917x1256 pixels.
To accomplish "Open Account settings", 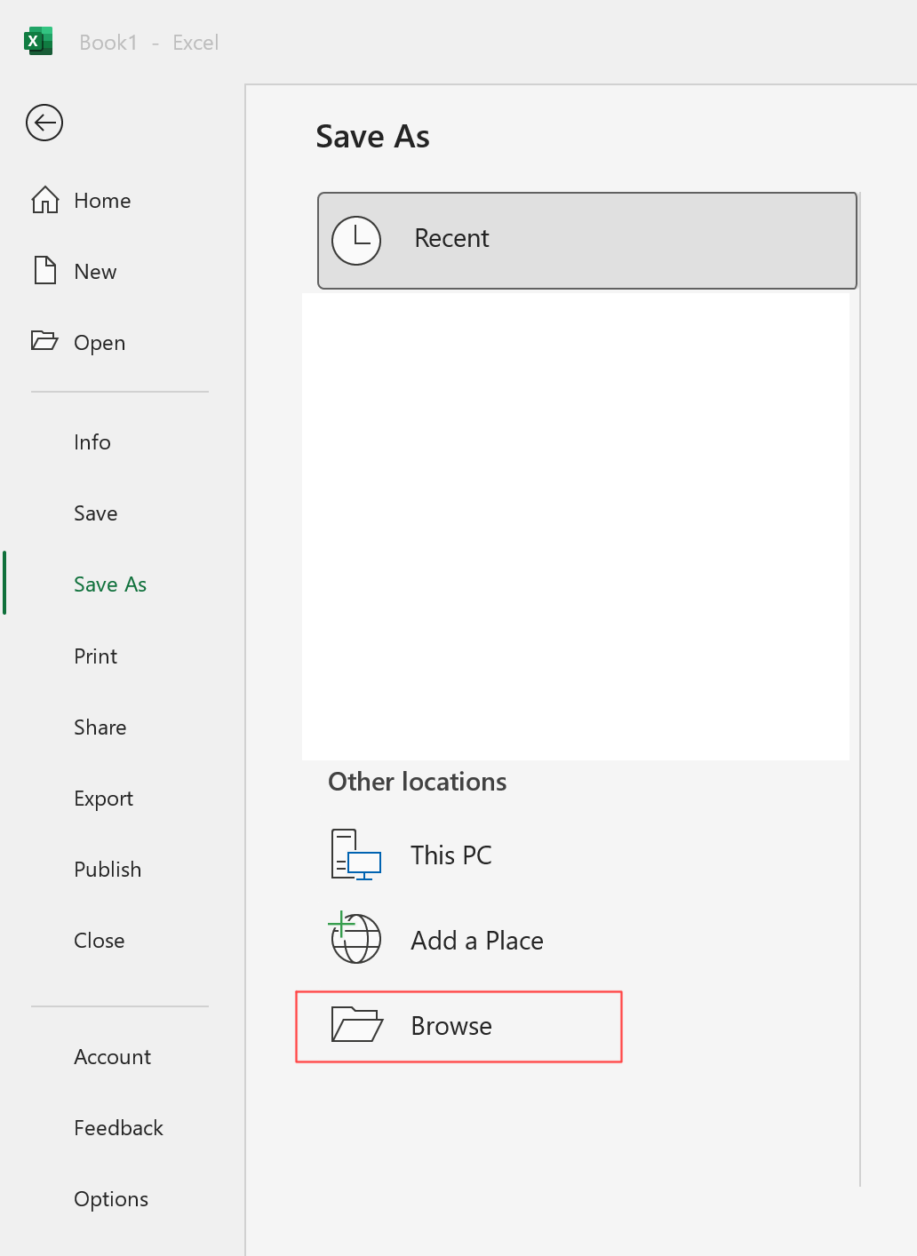I will click(113, 1057).
